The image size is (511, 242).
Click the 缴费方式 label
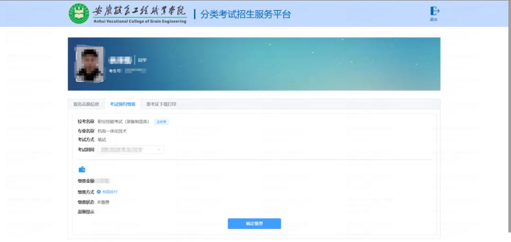click(x=86, y=192)
